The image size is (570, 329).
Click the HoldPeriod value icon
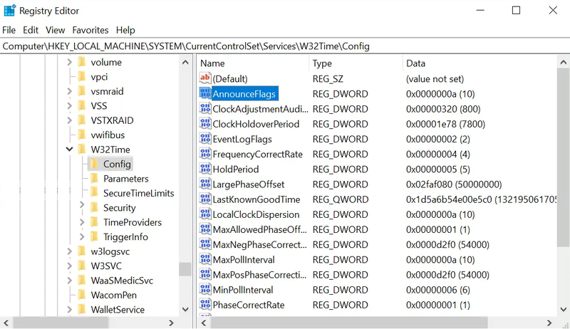[205, 169]
